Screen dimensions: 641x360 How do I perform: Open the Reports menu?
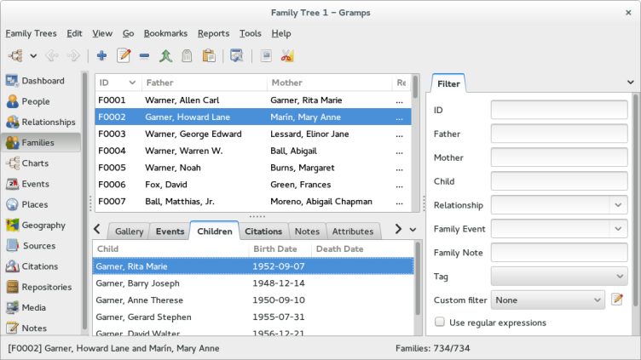pos(213,33)
